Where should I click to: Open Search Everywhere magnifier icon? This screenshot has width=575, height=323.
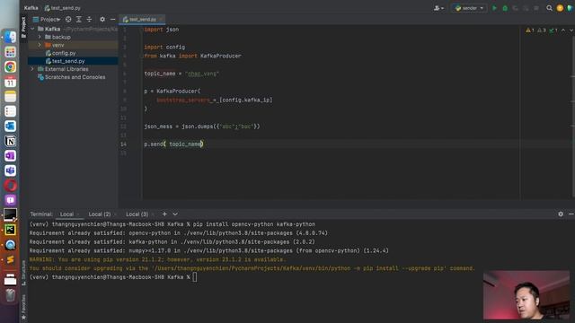[x=549, y=8]
